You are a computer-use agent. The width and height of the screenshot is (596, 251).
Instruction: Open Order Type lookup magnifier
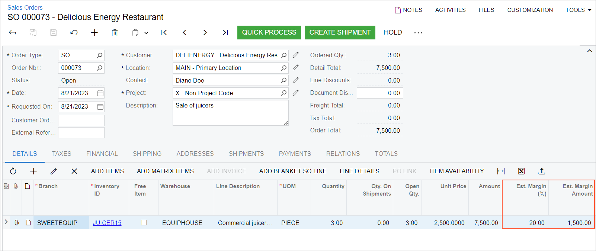99,55
